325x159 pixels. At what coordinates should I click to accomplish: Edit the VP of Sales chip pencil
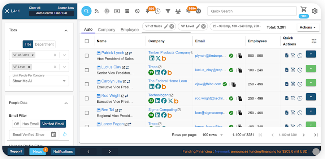(166, 26)
